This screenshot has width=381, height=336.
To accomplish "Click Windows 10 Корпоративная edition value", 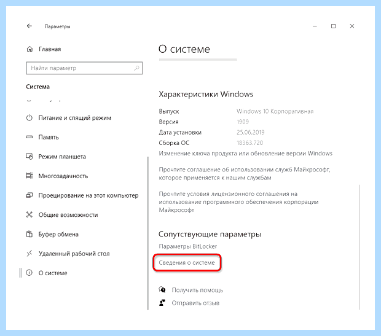I will 275,111.
